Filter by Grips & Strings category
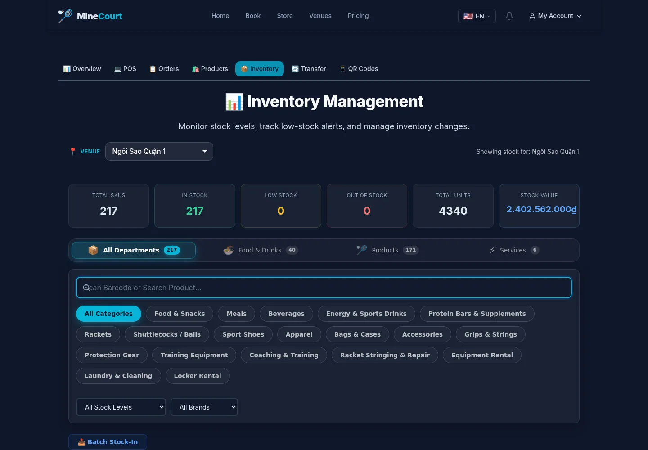The width and height of the screenshot is (648, 450). (x=490, y=334)
